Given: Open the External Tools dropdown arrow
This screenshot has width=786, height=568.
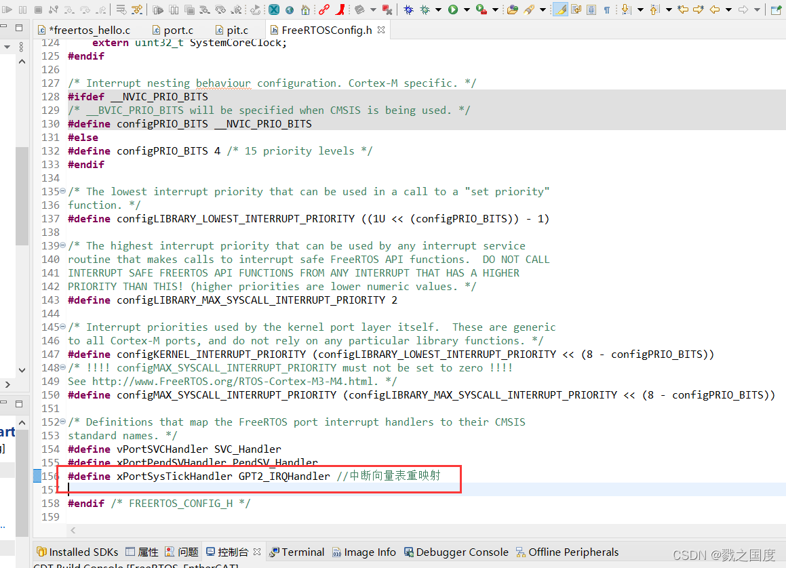Looking at the screenshot, I should tap(495, 9).
